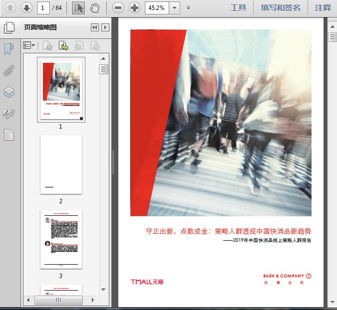Click the 45.2% zoom level field
Image resolution: width=337 pixels, height=310 pixels.
[x=157, y=8]
